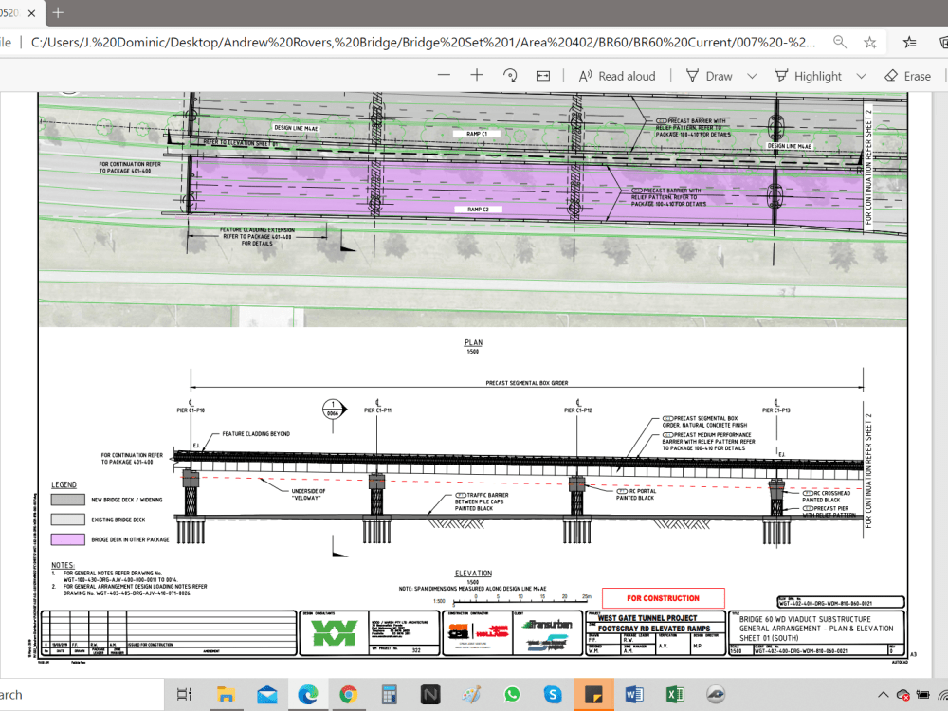Screen dimensions: 948x711
Task: Fit the page to width
Action: point(543,76)
